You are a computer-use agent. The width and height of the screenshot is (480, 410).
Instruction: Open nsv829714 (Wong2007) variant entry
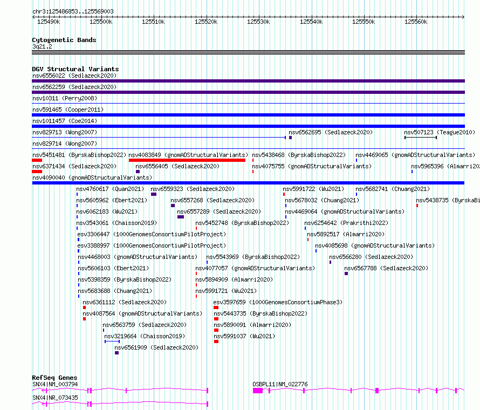65,143
